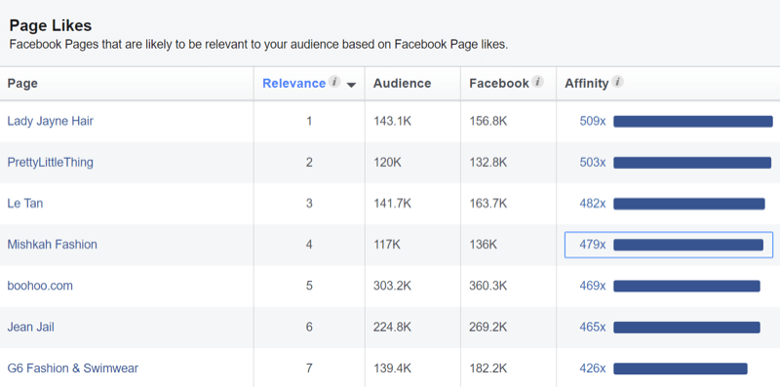Click the 465x affinity value for Jean Jail
This screenshot has height=387, width=780.
click(593, 327)
